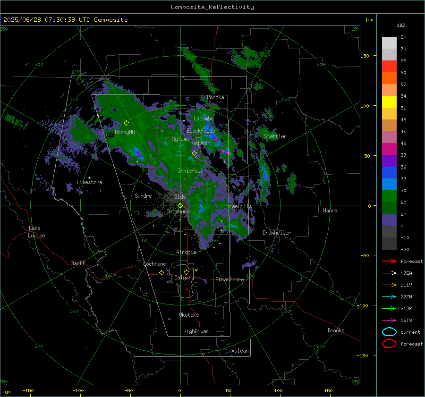Click the Brooks city label

click(336, 330)
